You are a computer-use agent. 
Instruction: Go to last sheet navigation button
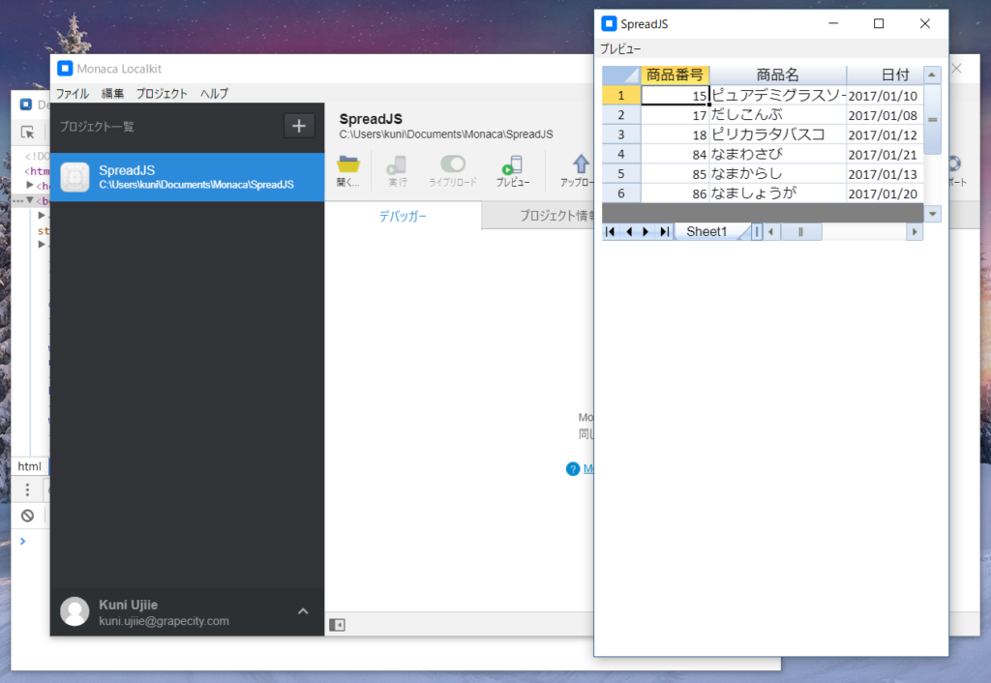664,232
